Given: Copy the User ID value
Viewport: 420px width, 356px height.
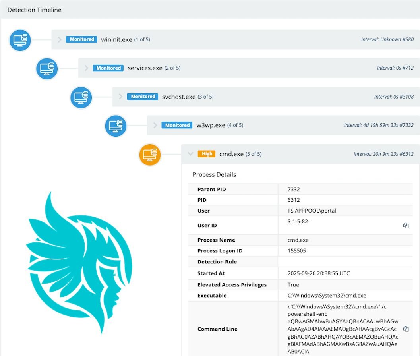Looking at the screenshot, I should 406,225.
